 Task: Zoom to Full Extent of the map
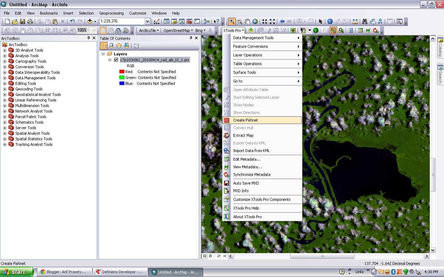click(x=256, y=21)
